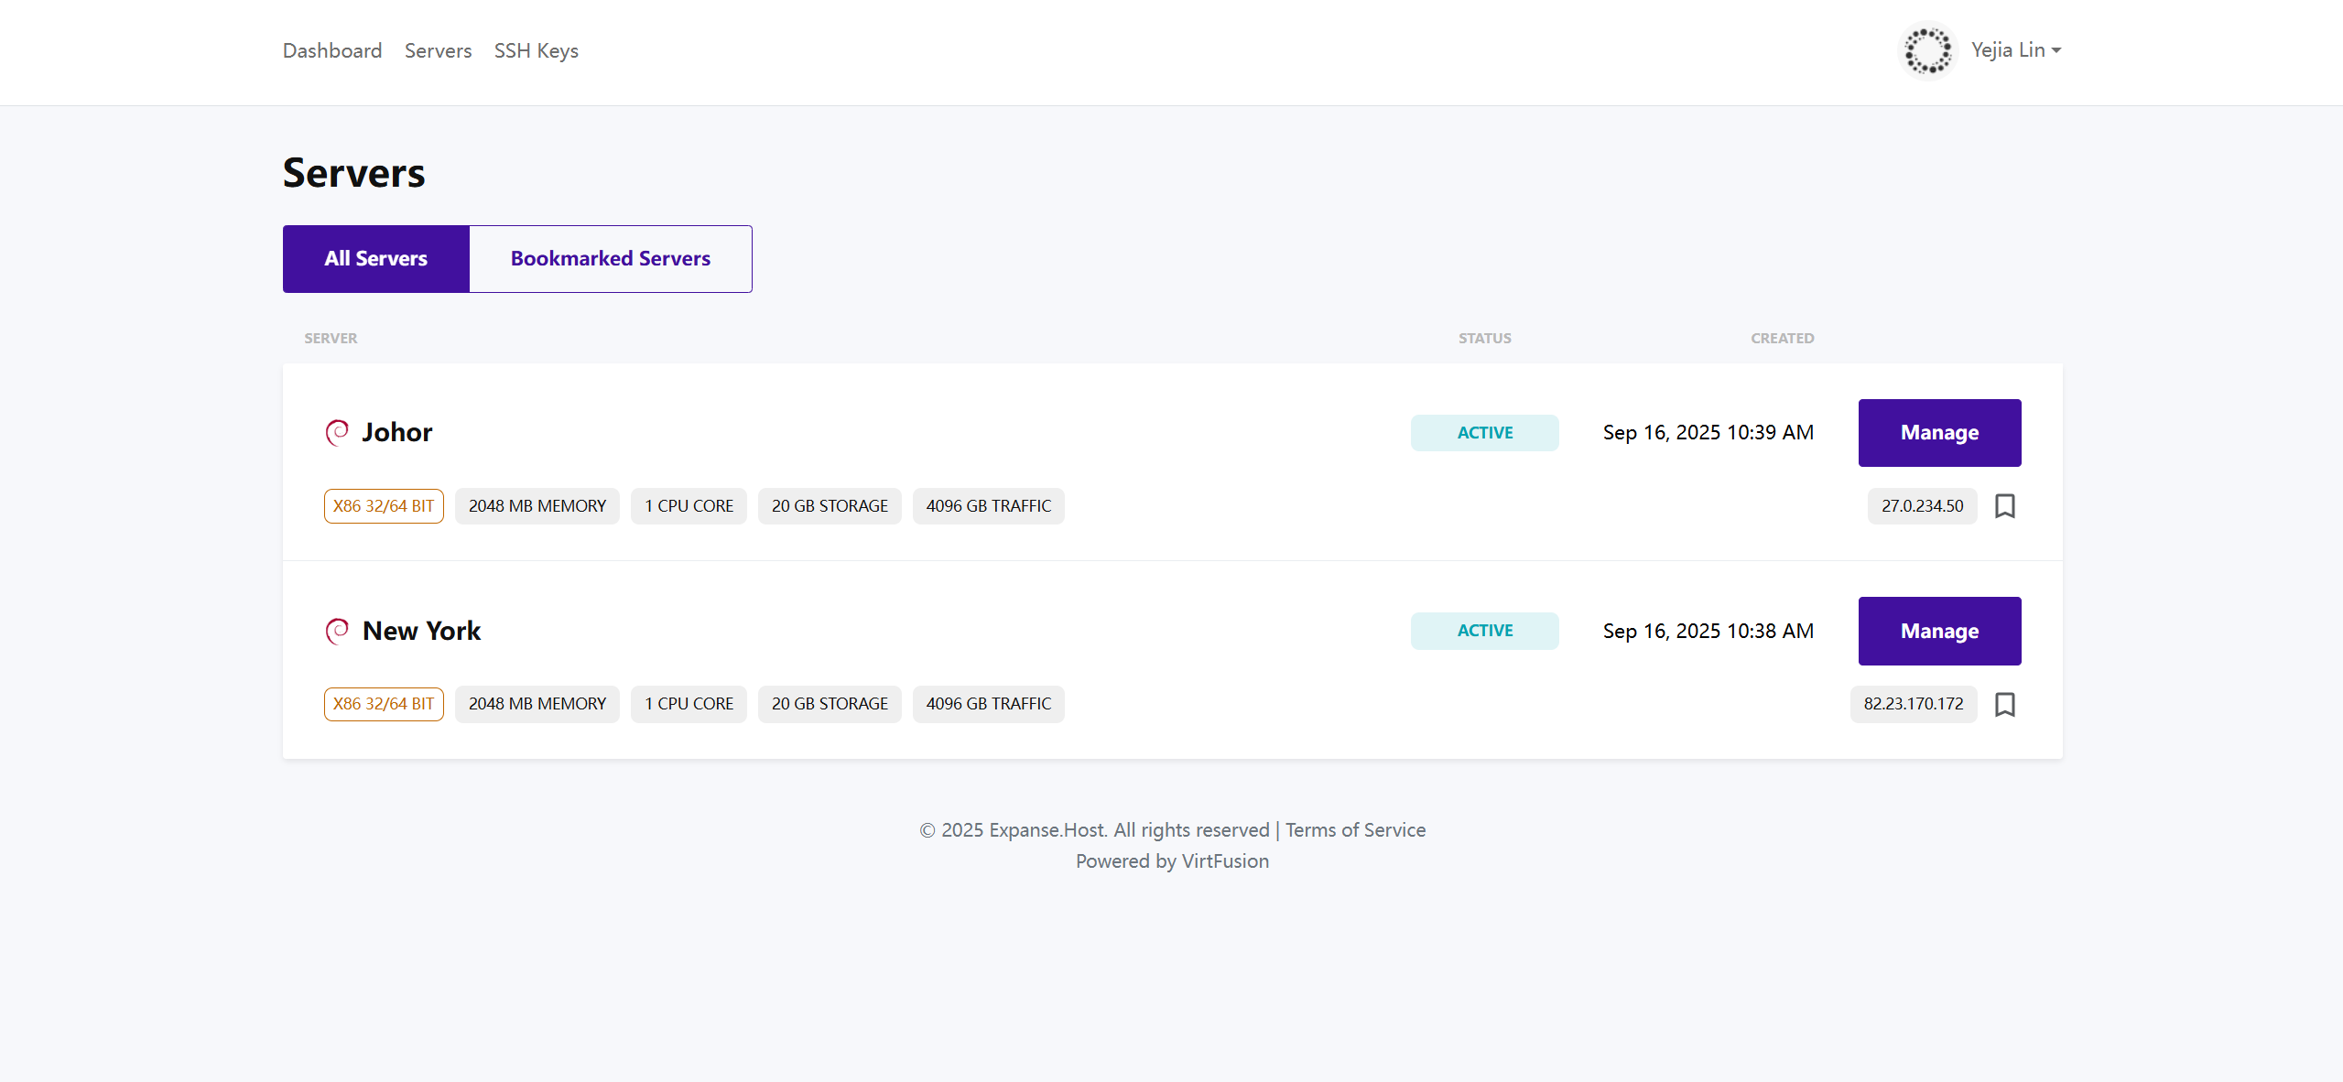2343x1082 pixels.
Task: Click New York's 4096 GB TRAFFIC tag
Action: (989, 704)
